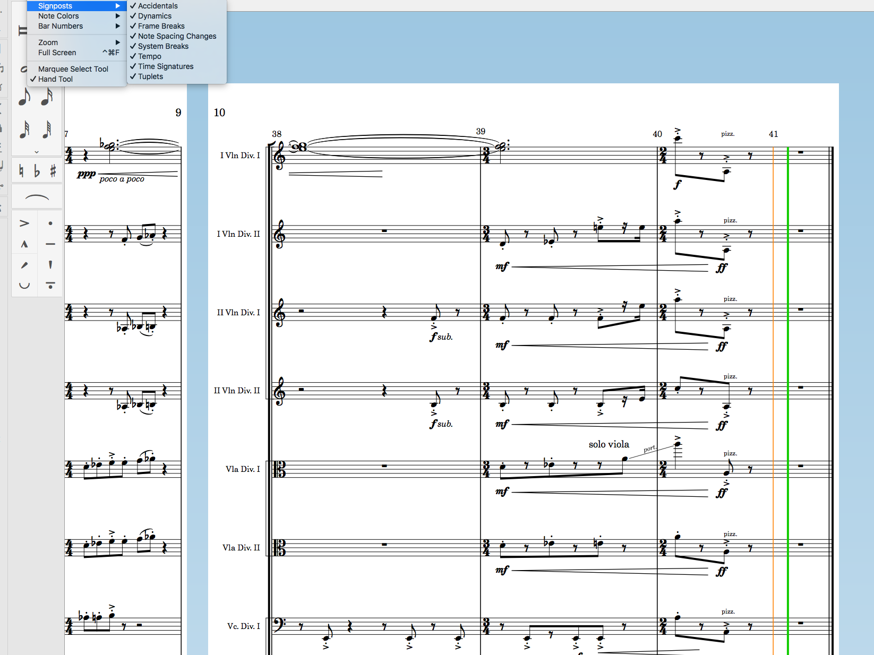
Task: Toggle Time Signatures signposts
Action: 176,66
